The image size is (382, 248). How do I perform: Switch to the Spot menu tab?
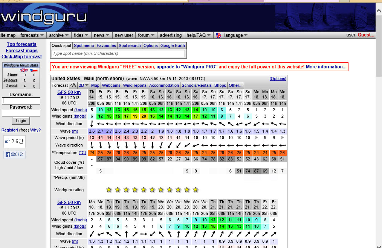(84, 46)
